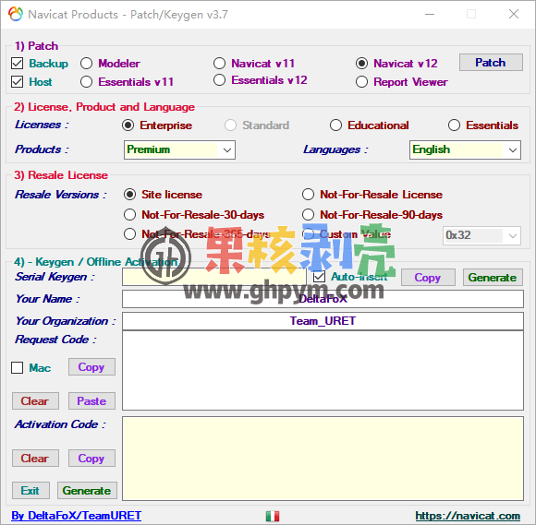This screenshot has height=525, width=536.
Task: Open the By DeltaFoX/TeamURET link
Action: (x=76, y=516)
